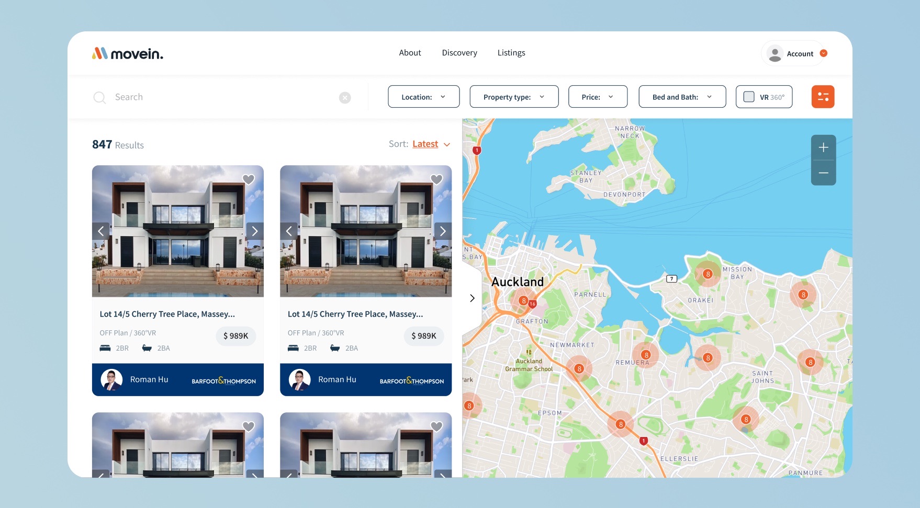Clear the search field with the X icon
The width and height of the screenshot is (920, 508).
point(345,98)
